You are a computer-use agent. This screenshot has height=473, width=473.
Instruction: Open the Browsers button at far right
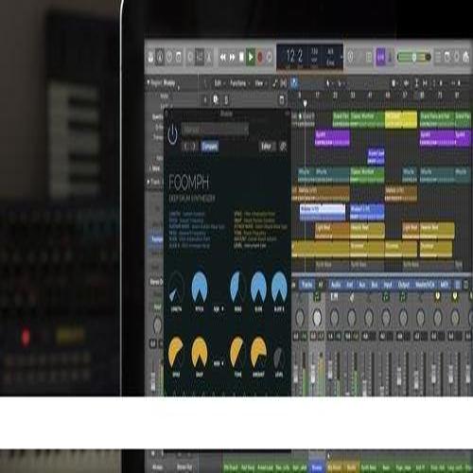(465, 57)
